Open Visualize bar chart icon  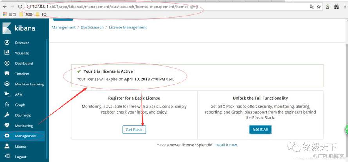coord(7,53)
